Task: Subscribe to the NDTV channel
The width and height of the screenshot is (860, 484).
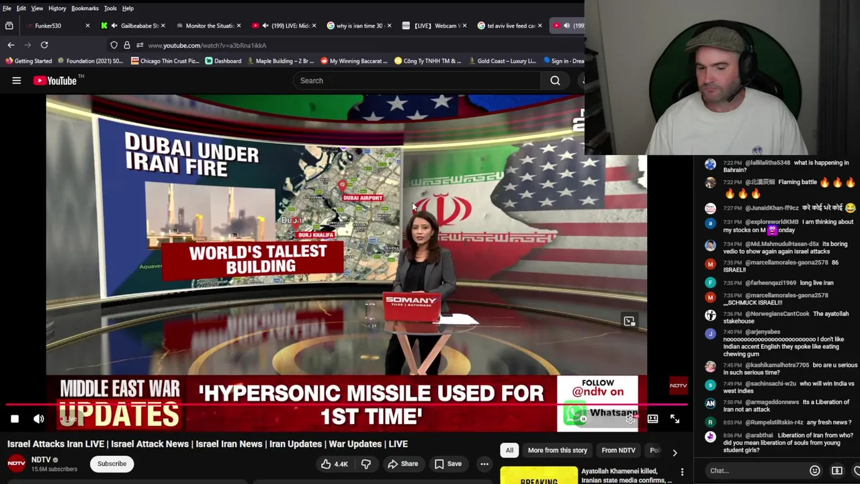Action: coord(112,464)
